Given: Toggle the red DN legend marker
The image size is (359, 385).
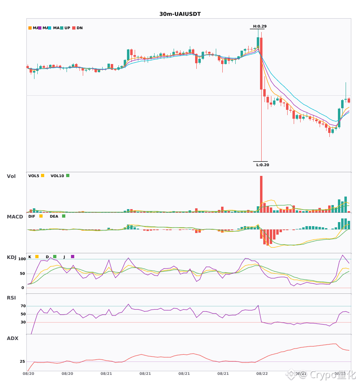Looking at the screenshot, I should click(74, 28).
